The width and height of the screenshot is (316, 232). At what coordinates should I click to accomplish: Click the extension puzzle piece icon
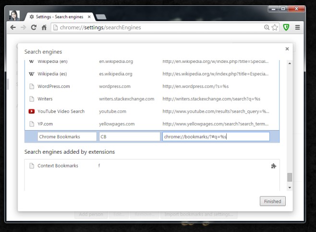click(273, 166)
